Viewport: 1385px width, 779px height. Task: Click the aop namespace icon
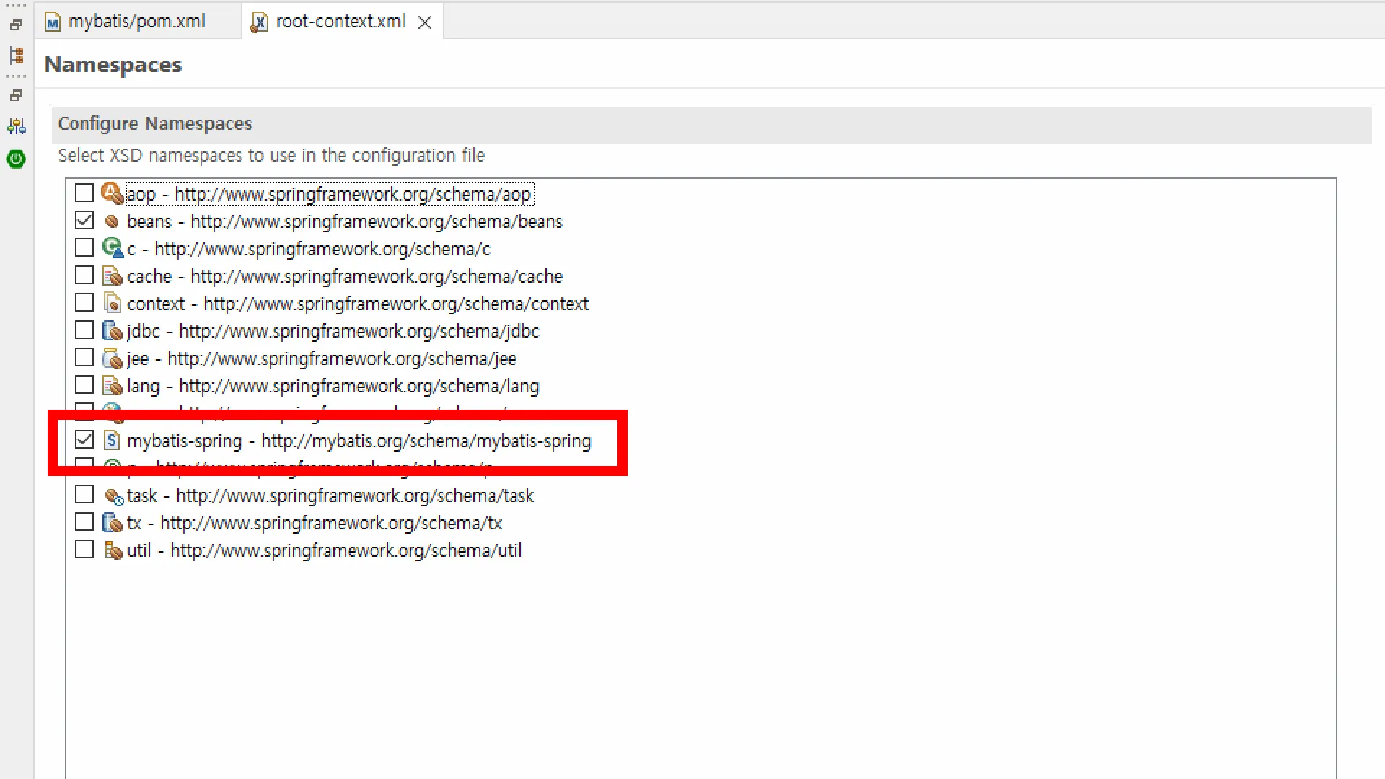click(x=112, y=193)
